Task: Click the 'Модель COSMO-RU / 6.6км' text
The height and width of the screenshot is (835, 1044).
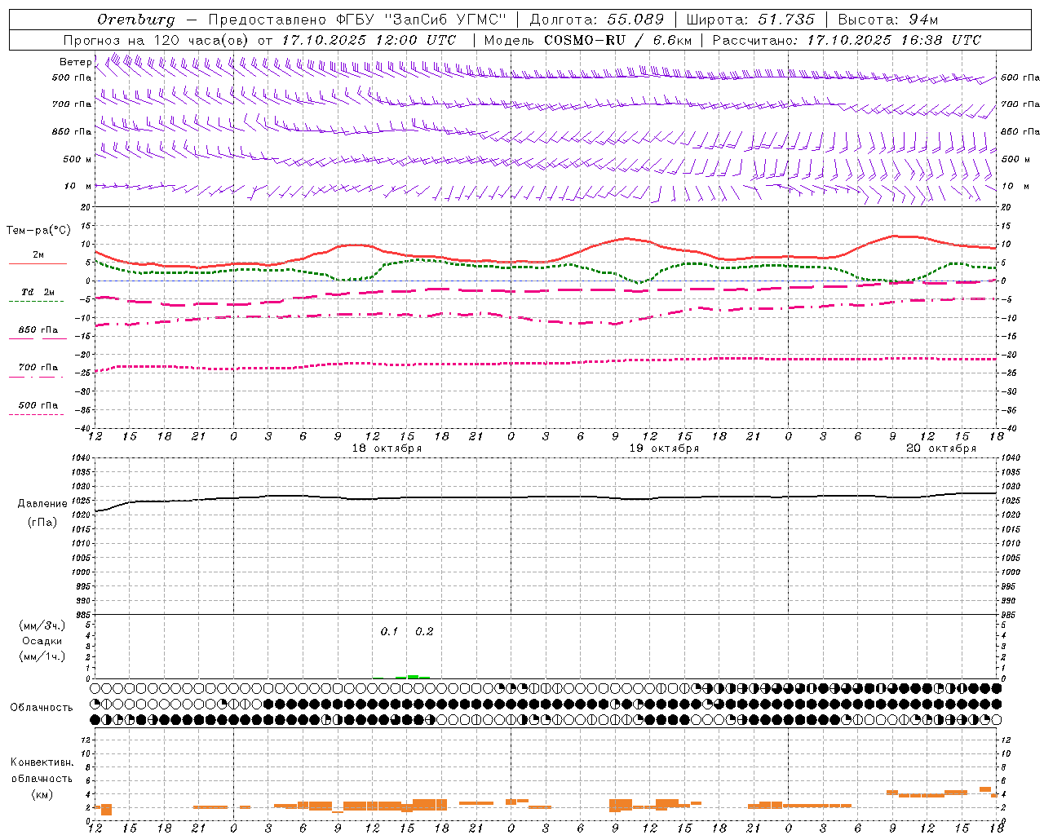Action: [588, 40]
